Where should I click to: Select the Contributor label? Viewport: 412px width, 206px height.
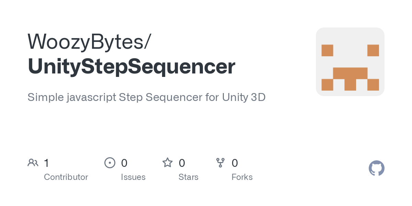[x=66, y=177]
